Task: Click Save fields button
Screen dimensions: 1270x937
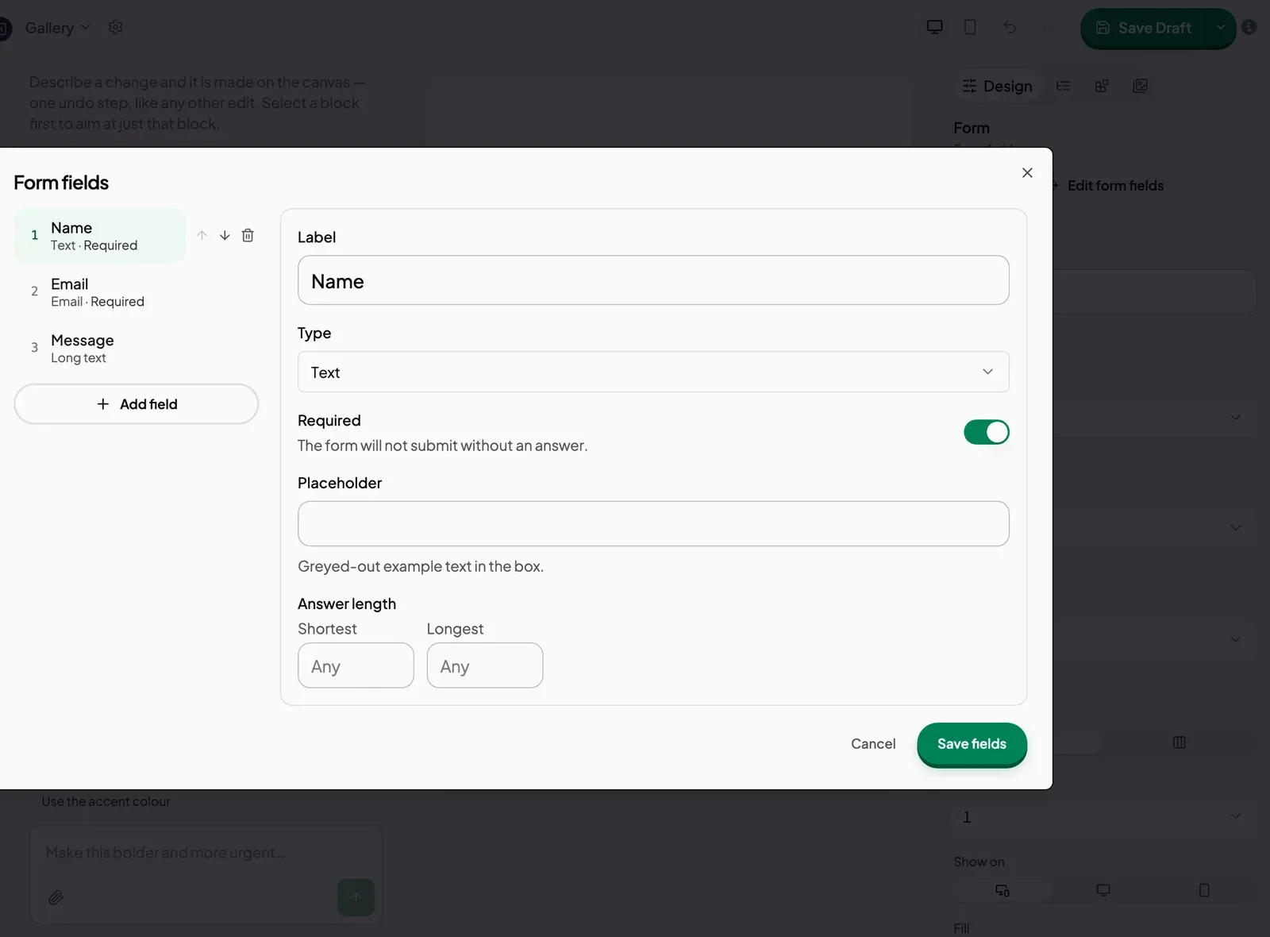Action: coord(972,744)
